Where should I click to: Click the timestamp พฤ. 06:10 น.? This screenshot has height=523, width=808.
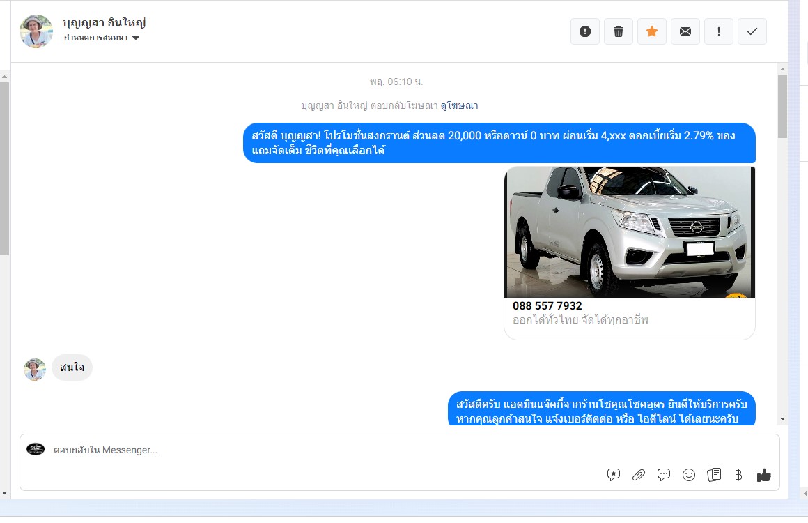[396, 82]
